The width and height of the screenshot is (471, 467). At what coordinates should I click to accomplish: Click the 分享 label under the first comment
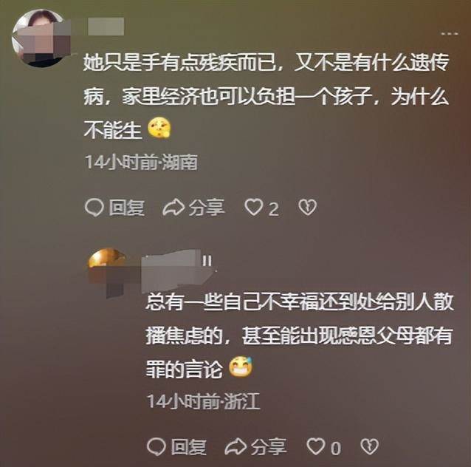click(x=207, y=208)
